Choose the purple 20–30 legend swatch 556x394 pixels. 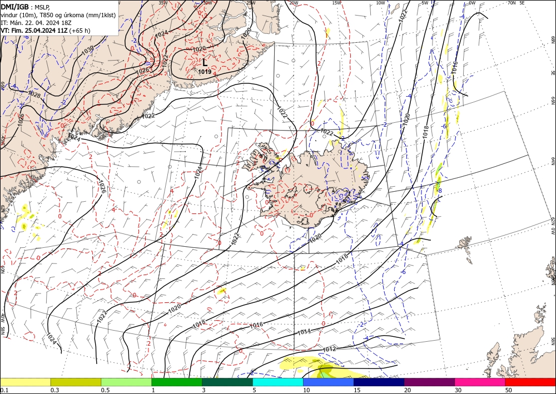click(x=429, y=382)
